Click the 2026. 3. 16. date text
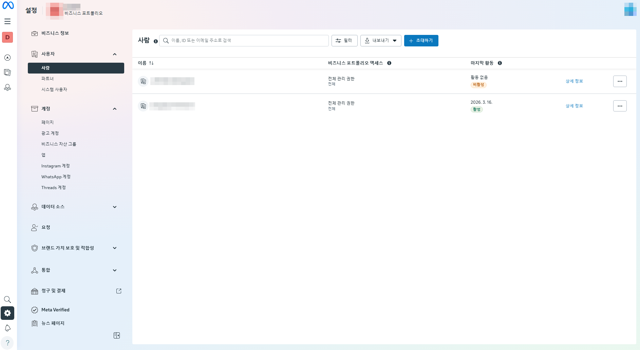 [x=481, y=102]
